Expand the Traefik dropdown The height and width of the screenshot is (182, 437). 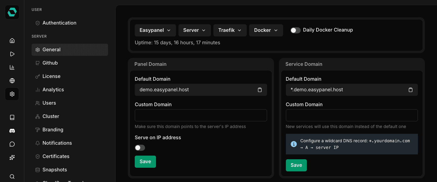(230, 30)
